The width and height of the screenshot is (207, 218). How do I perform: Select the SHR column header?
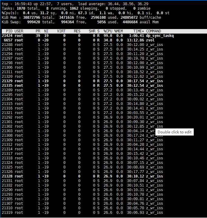[92, 31]
